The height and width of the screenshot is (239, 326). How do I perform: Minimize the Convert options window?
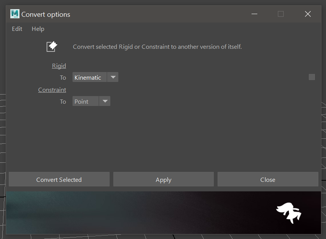coord(255,14)
